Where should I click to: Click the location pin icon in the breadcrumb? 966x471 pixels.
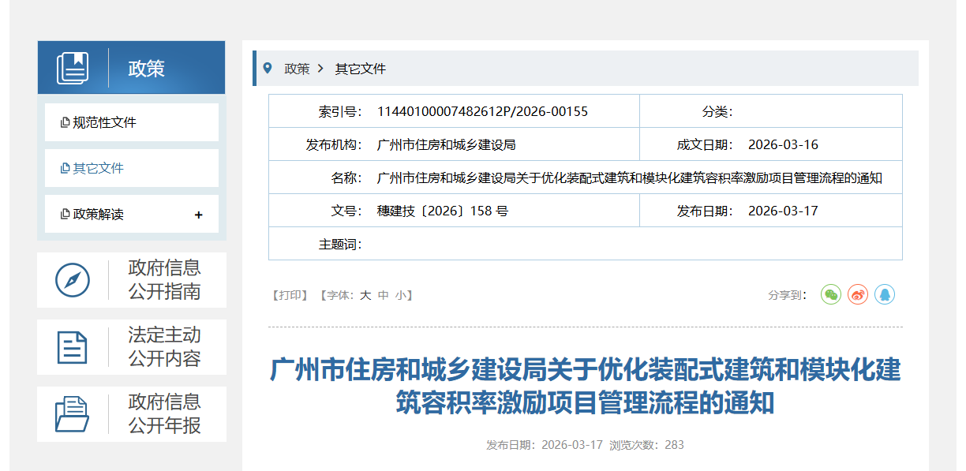pos(268,69)
